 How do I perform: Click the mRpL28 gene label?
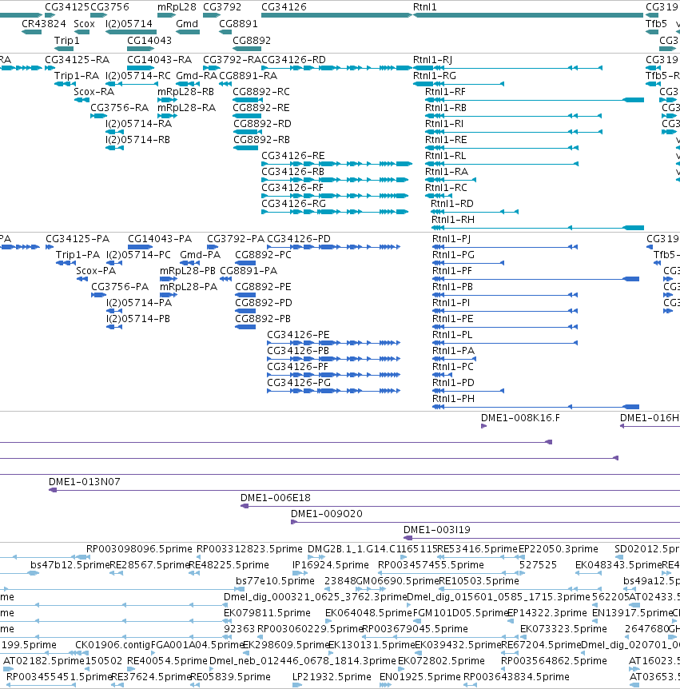tap(177, 7)
